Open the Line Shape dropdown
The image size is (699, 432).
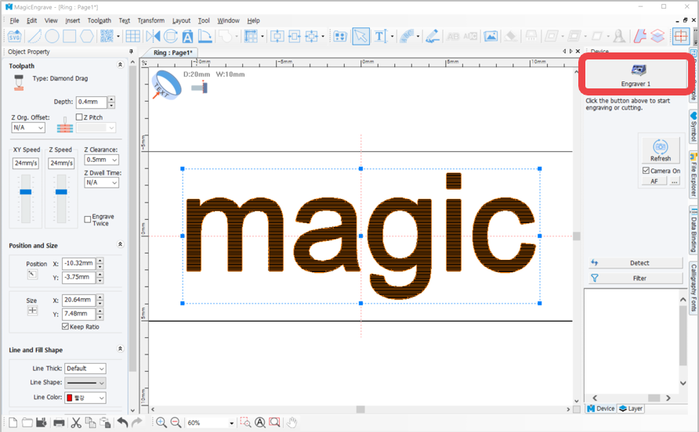coord(85,383)
